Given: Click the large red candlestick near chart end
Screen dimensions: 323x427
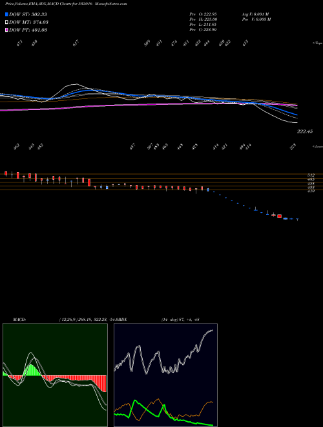Looking at the screenshot, I should pos(279,216).
